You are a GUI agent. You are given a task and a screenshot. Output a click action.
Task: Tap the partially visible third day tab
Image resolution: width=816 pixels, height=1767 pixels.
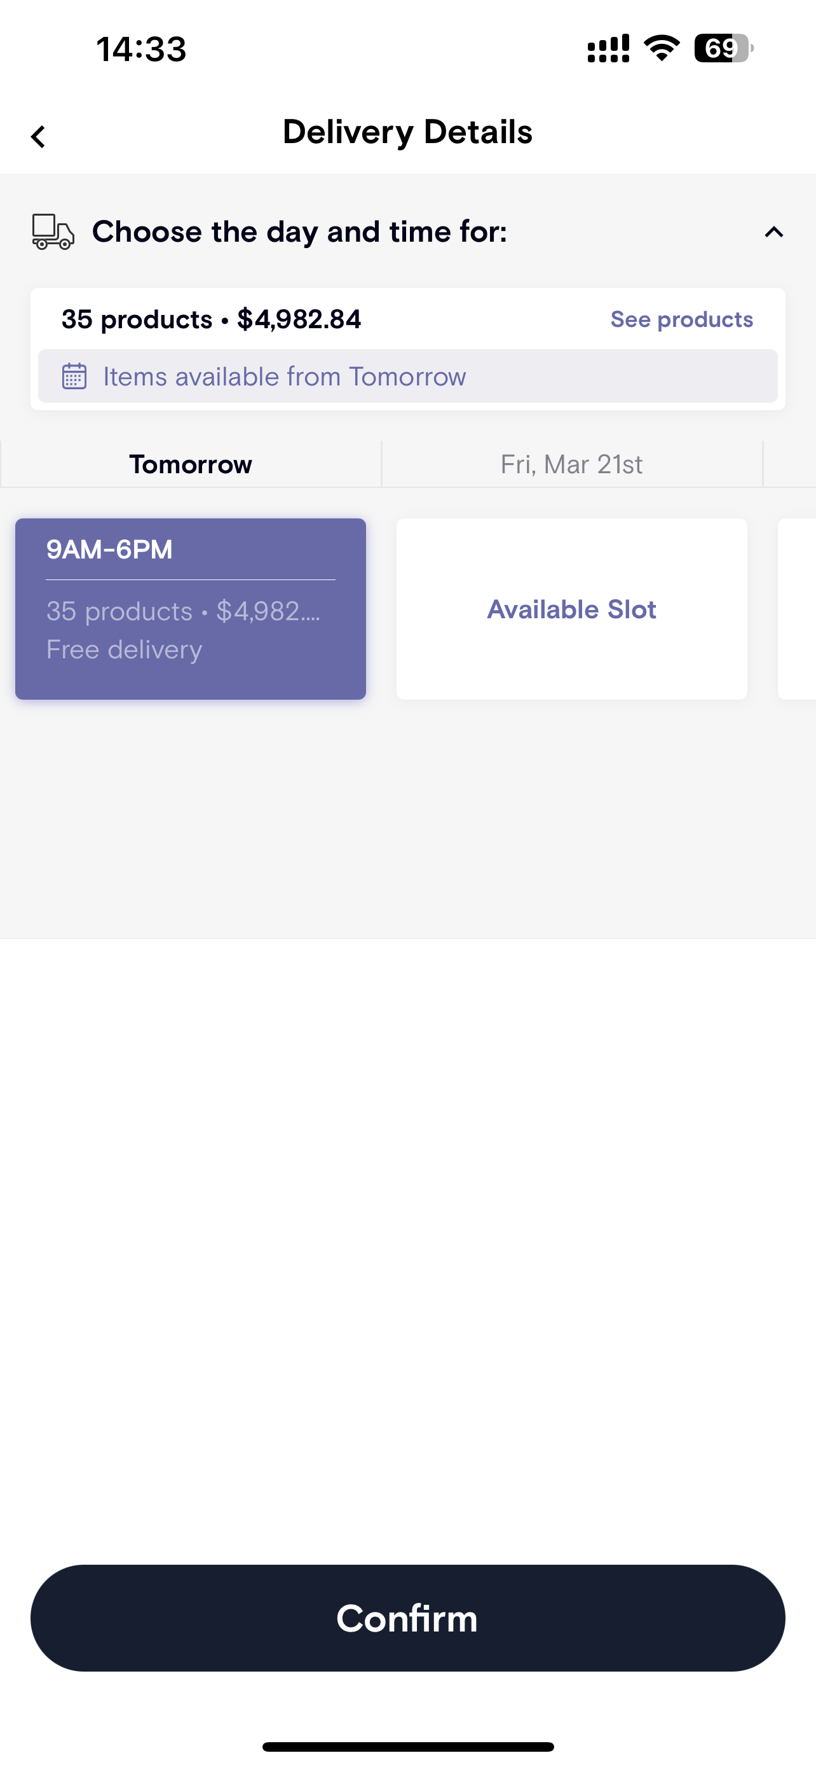790,464
